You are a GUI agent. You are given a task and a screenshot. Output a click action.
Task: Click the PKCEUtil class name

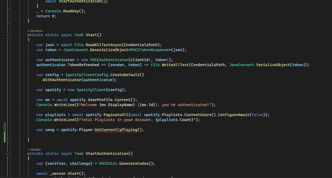(x=108, y=163)
